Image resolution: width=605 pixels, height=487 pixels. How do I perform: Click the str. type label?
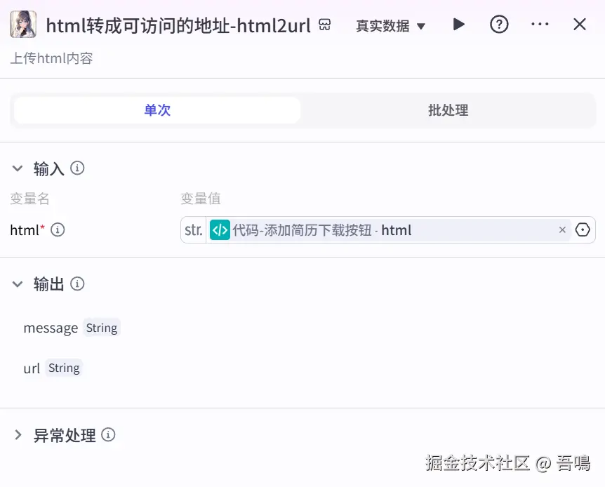click(x=193, y=230)
